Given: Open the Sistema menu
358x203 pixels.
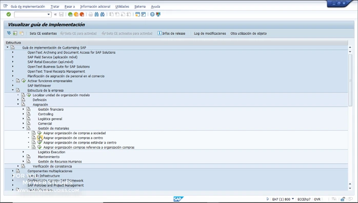Looking at the screenshot, I should click(140, 6).
